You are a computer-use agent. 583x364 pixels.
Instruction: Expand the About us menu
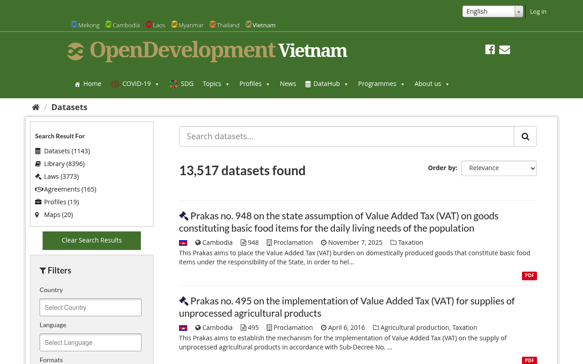pos(432,84)
